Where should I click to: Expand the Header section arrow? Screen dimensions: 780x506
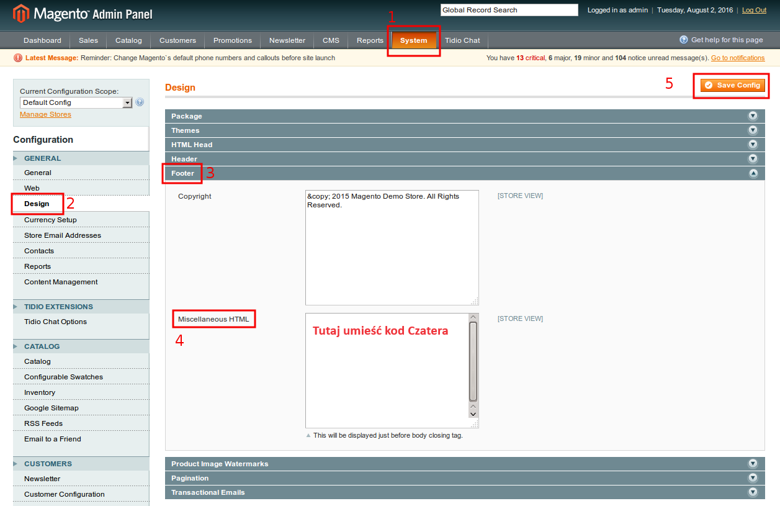pyautogui.click(x=753, y=159)
